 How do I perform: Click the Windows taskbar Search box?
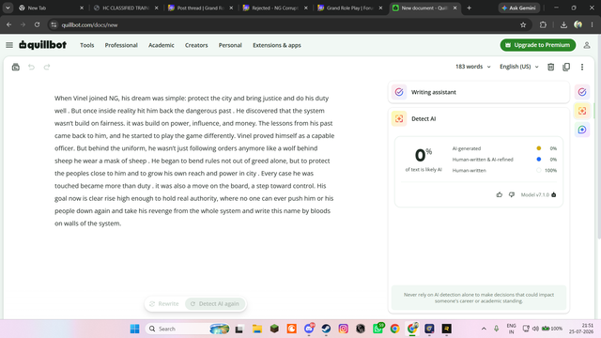pyautogui.click(x=187, y=329)
